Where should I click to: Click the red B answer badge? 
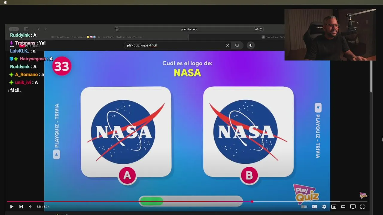(x=249, y=176)
